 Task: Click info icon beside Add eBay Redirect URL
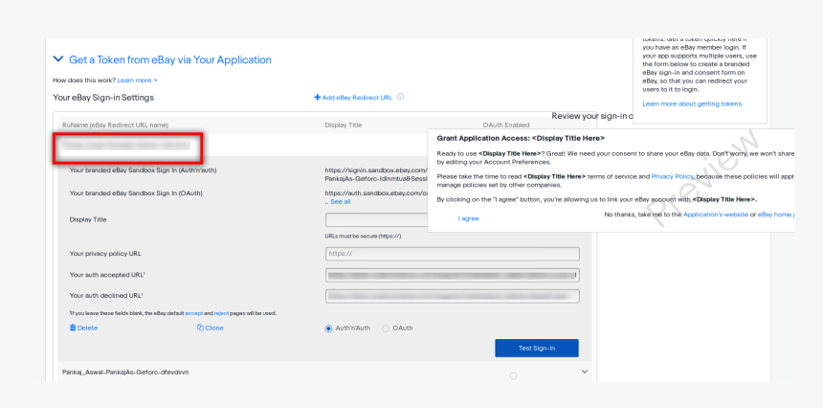click(x=400, y=97)
